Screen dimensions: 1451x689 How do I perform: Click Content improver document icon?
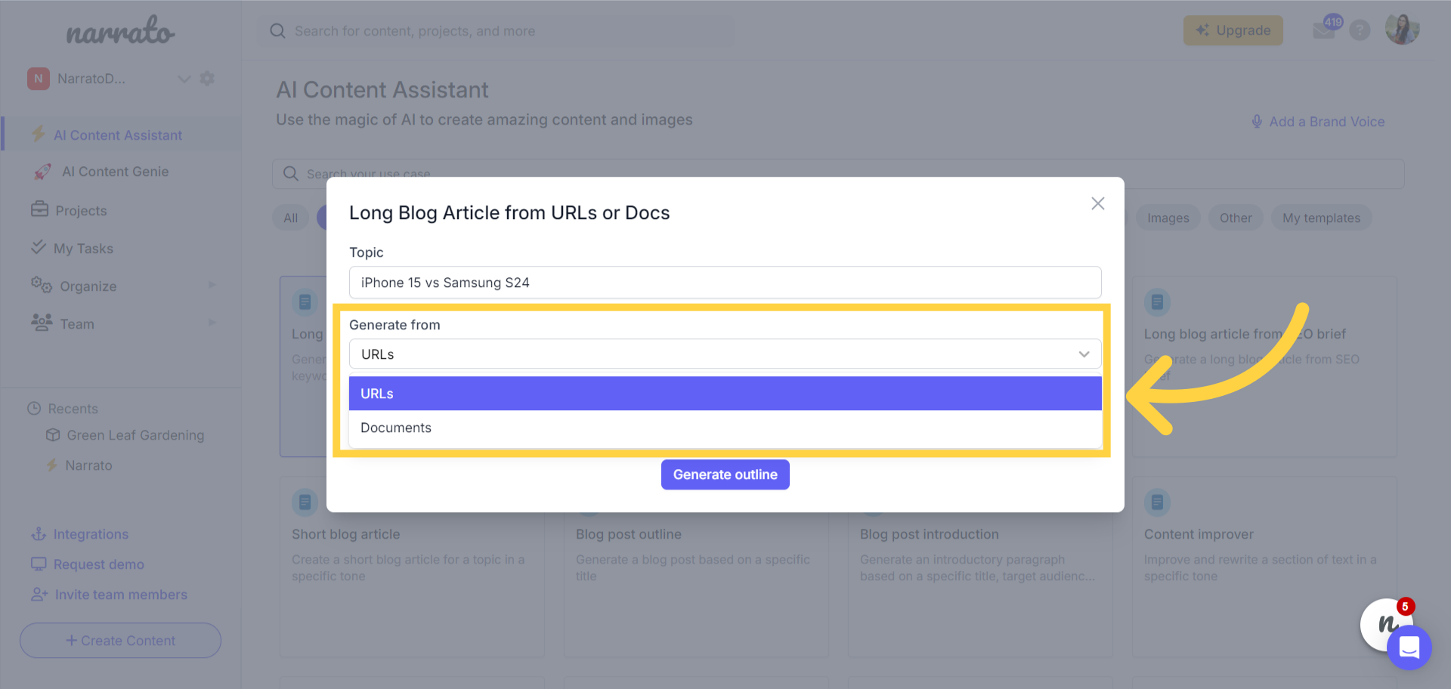1157,502
